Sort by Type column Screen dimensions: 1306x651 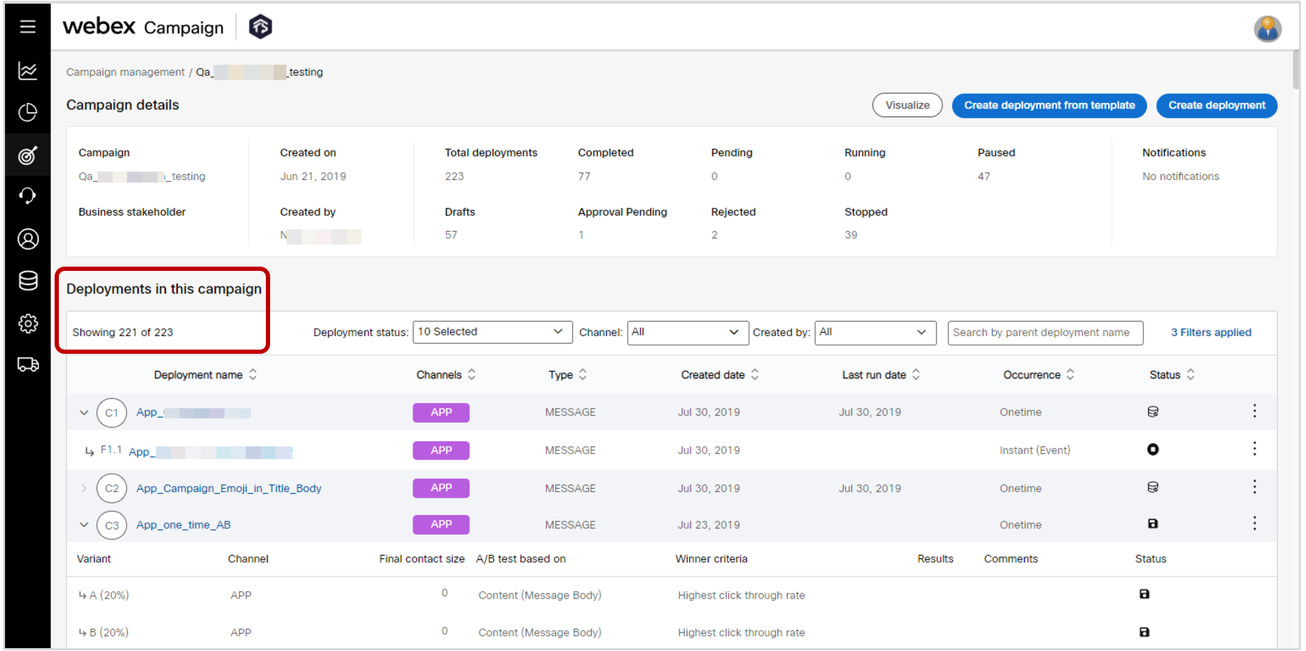click(583, 374)
